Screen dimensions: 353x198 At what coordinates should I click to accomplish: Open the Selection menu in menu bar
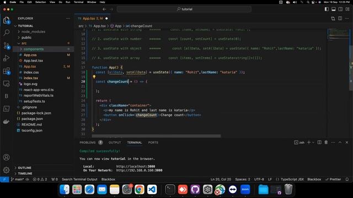(40, 2)
